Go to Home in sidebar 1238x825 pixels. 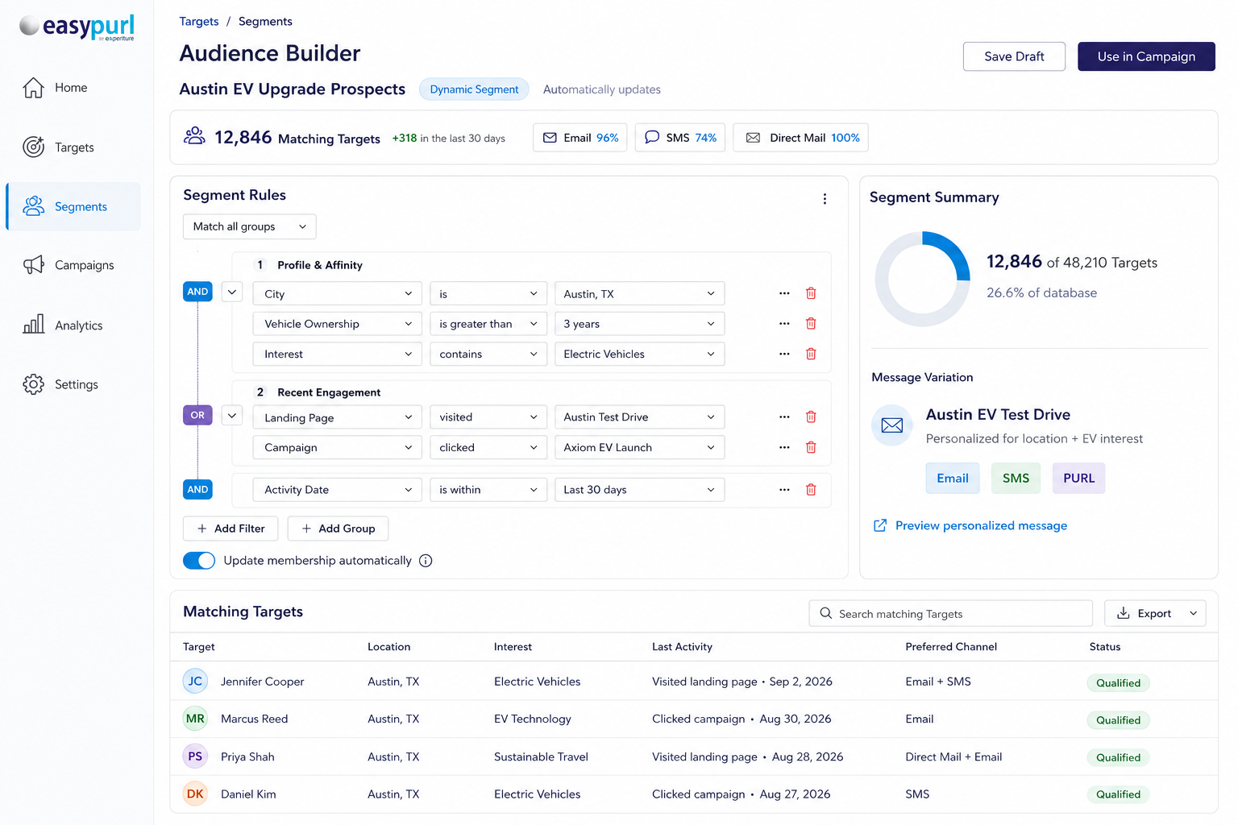pos(73,88)
